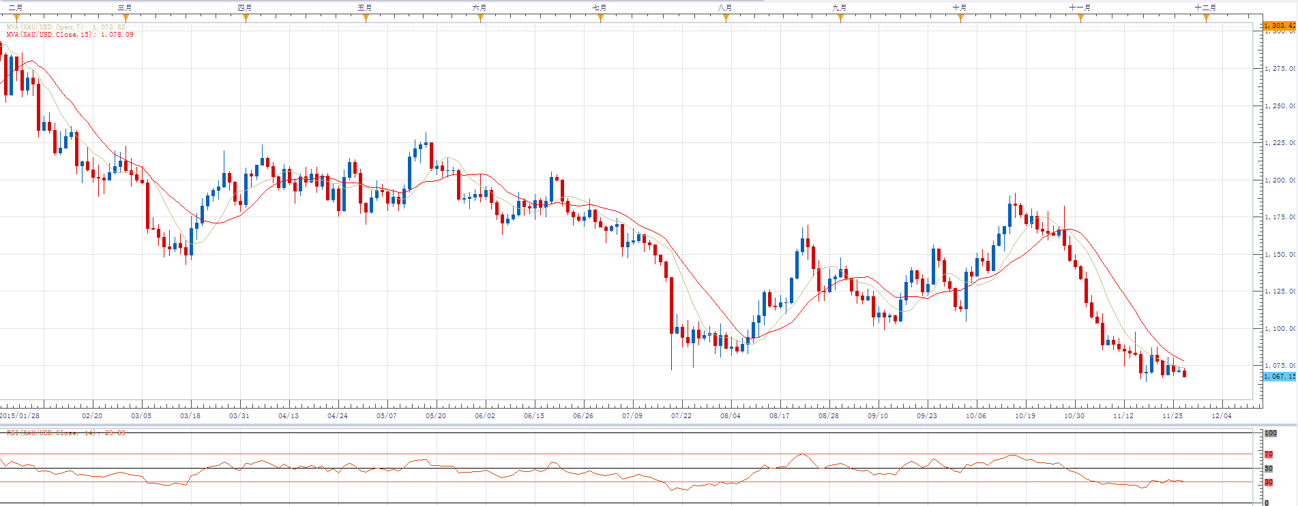This screenshot has height=506, width=1298.
Task: Click the orange marker under 八月
Action: pos(726,18)
